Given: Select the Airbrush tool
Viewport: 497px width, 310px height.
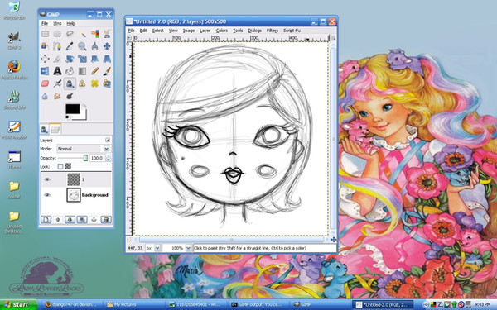Looking at the screenshot, I should pyautogui.click(x=57, y=83).
